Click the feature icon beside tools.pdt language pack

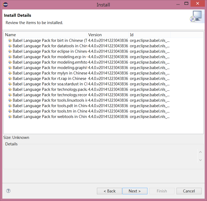coord(10,106)
